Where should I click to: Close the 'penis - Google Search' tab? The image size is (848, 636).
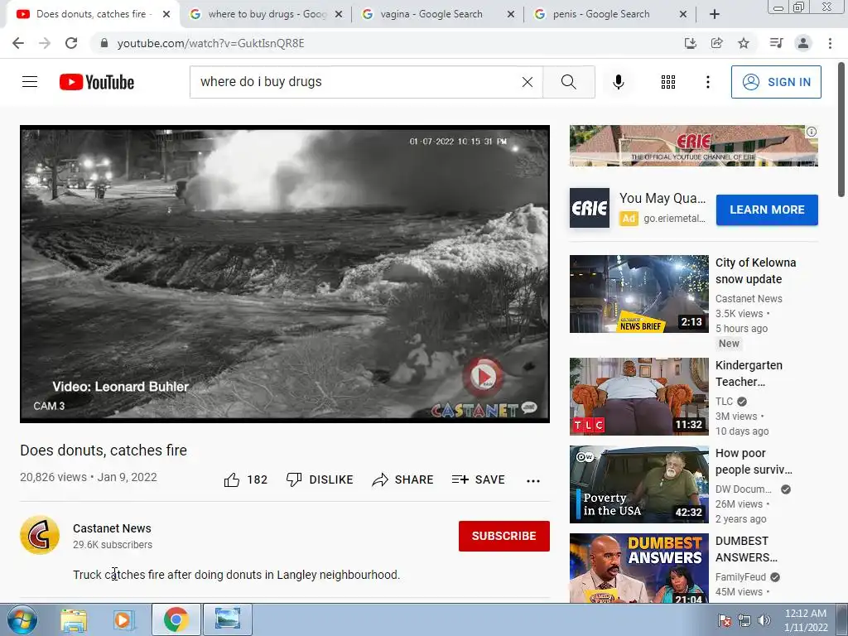click(682, 14)
